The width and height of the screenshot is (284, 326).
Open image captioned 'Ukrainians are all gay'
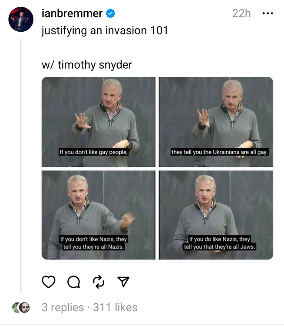coord(216,122)
